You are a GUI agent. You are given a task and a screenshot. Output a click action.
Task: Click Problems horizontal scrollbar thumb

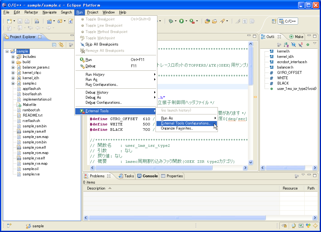coord(177,218)
